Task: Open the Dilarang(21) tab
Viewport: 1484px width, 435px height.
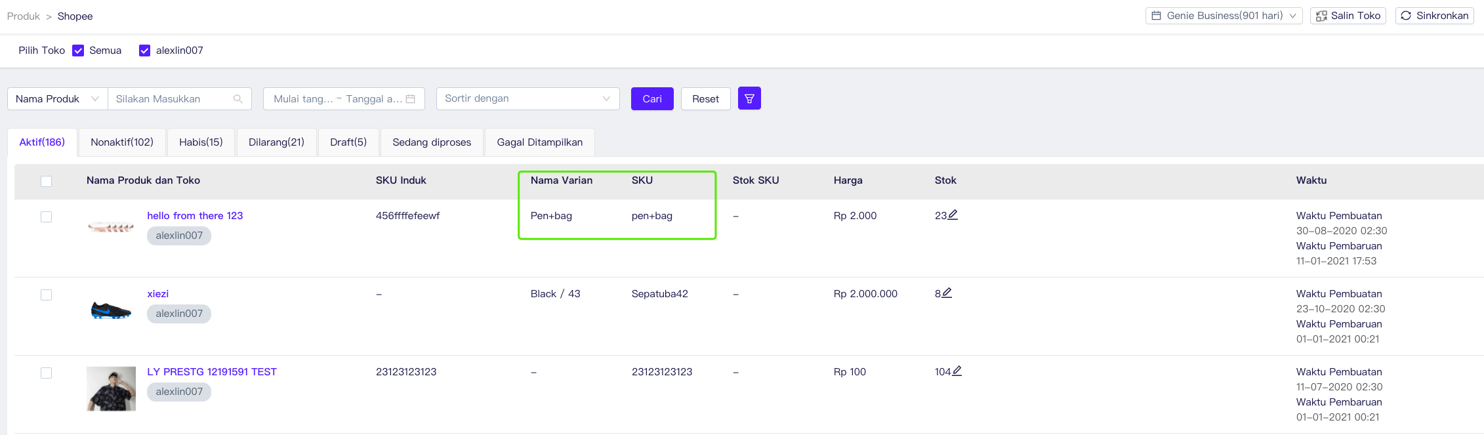Action: pyautogui.click(x=276, y=142)
